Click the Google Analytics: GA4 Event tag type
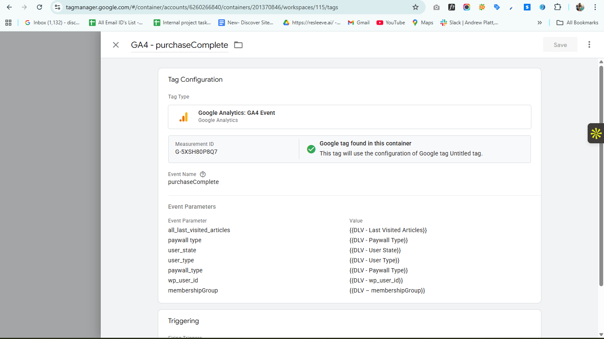Viewport: 604px width, 339px height. [x=350, y=116]
